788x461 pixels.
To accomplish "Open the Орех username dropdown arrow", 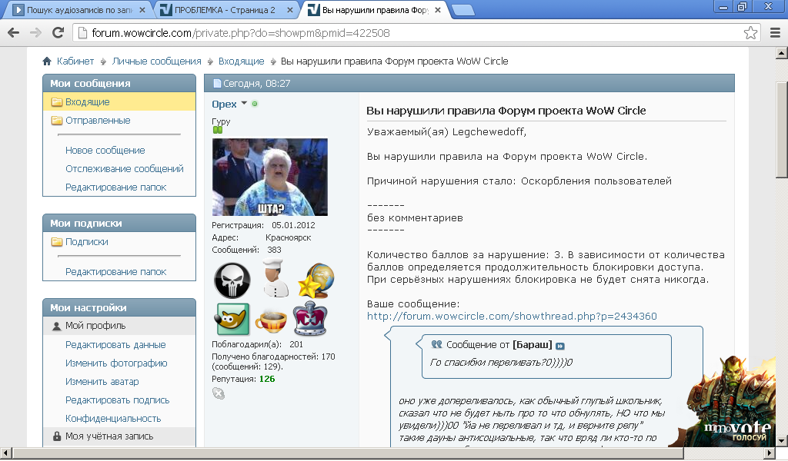I will point(244,103).
